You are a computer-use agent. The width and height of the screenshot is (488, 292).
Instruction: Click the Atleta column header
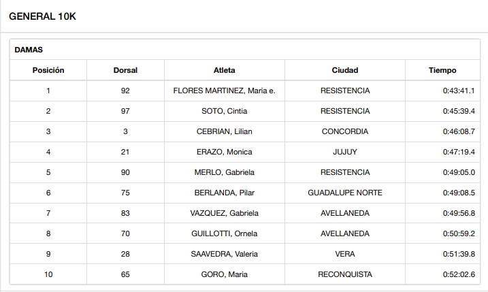pos(224,70)
